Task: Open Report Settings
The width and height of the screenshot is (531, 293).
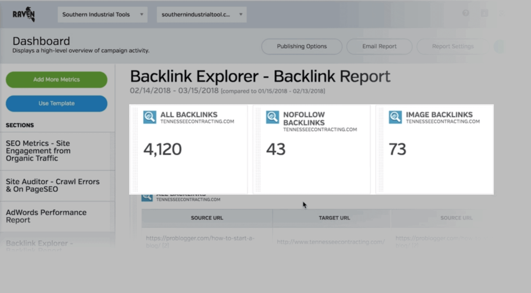Action: pyautogui.click(x=453, y=46)
